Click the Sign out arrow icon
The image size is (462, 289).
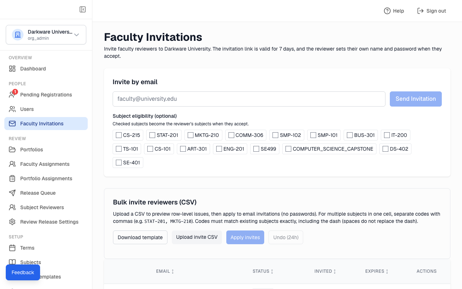420,11
